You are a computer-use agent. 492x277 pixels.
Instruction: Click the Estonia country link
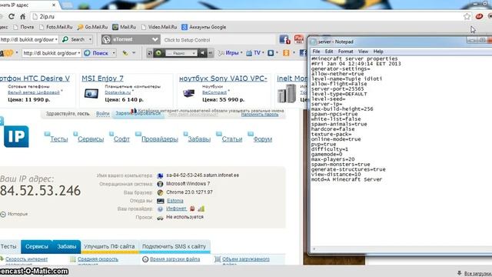pyautogui.click(x=175, y=201)
